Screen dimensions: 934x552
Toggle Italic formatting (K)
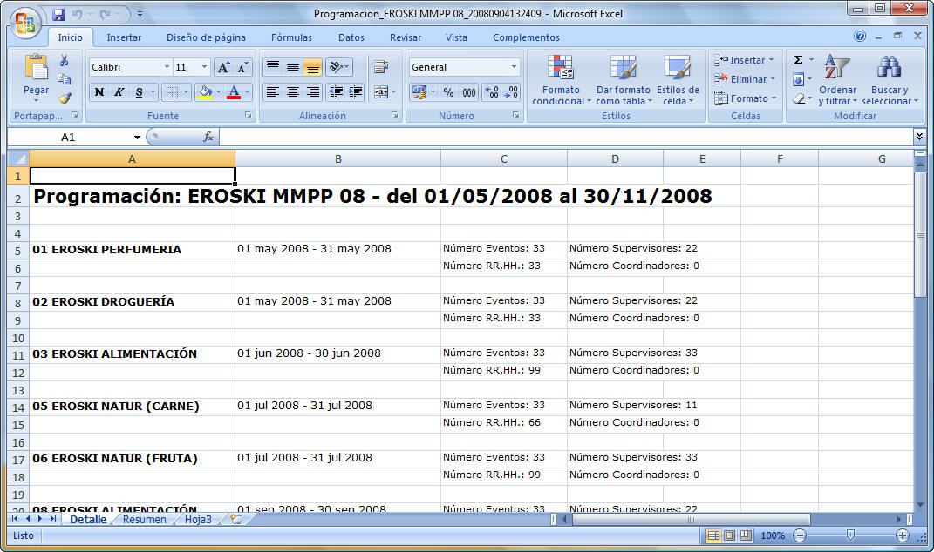click(x=119, y=92)
